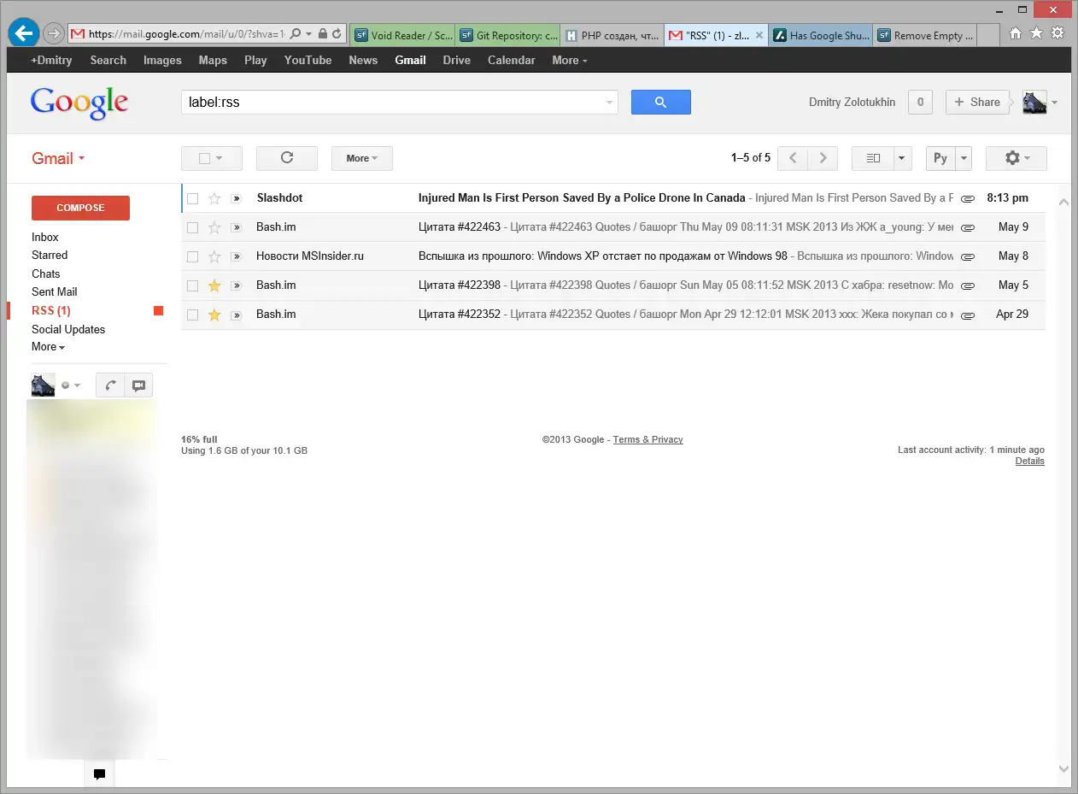The image size is (1078, 794).
Task: Select the Bash.im May 9 checkbox
Action: point(192,227)
